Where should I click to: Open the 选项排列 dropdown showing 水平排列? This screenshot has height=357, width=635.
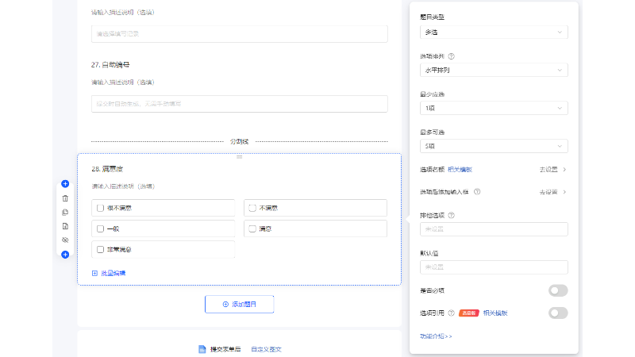coord(494,70)
